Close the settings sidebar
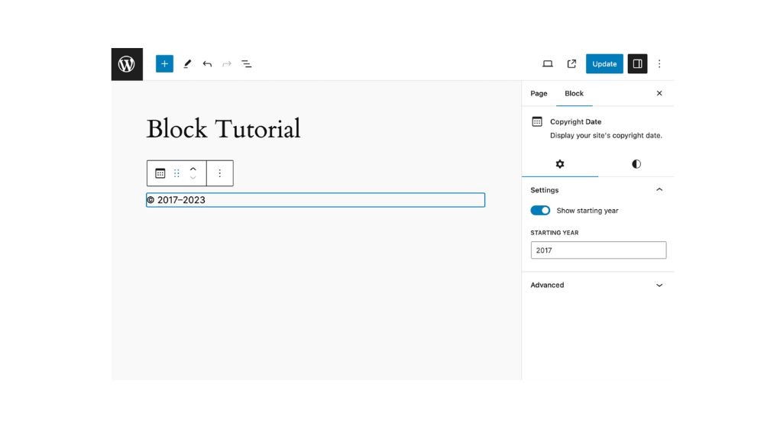Image resolution: width=764 pixels, height=429 pixels. pos(659,93)
